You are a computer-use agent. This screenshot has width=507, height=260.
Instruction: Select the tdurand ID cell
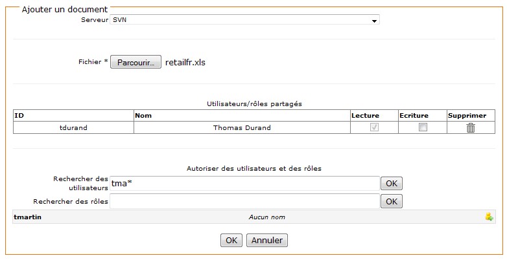click(73, 128)
